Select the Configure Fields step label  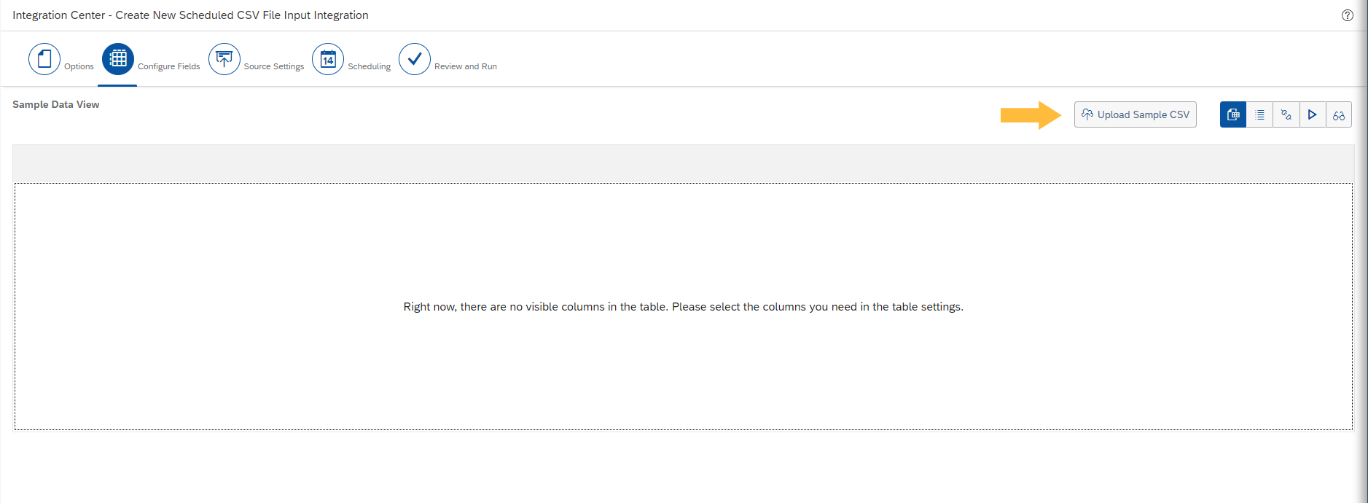(169, 66)
